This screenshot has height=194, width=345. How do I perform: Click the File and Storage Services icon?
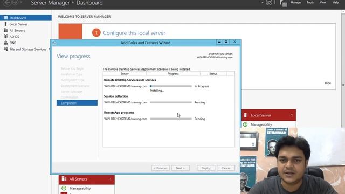[6, 49]
